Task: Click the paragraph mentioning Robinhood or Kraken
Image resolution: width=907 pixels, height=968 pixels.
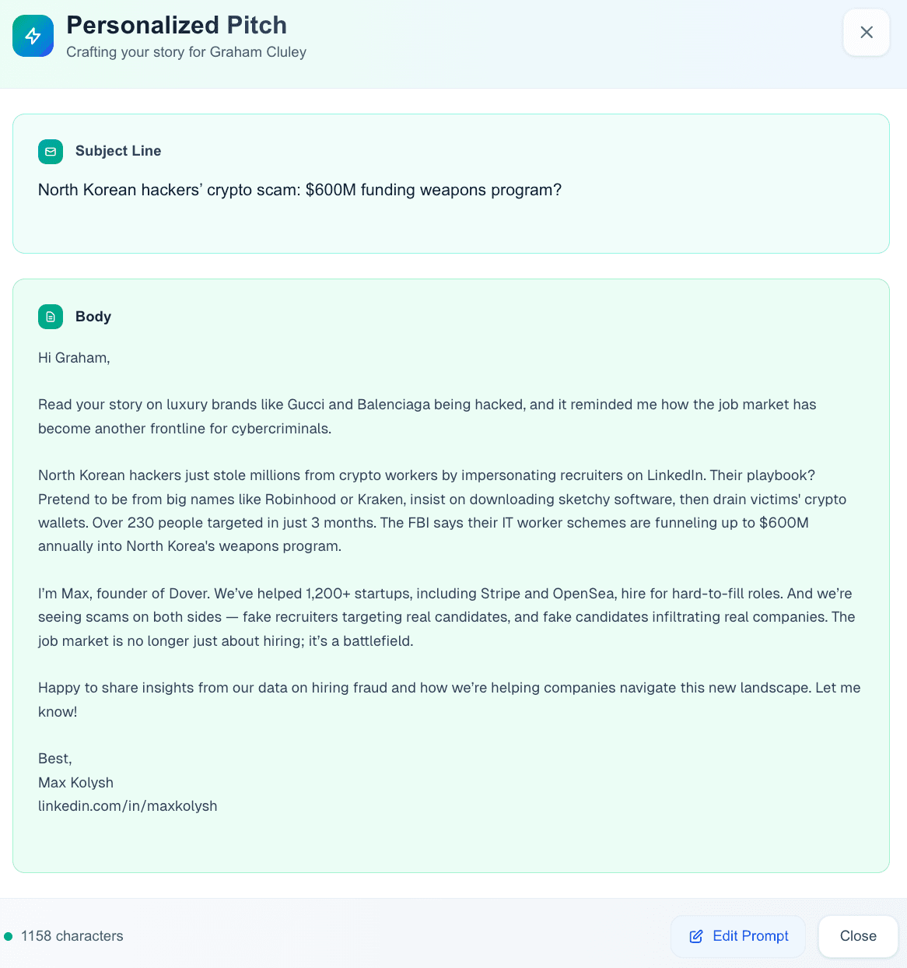Action: (x=442, y=510)
